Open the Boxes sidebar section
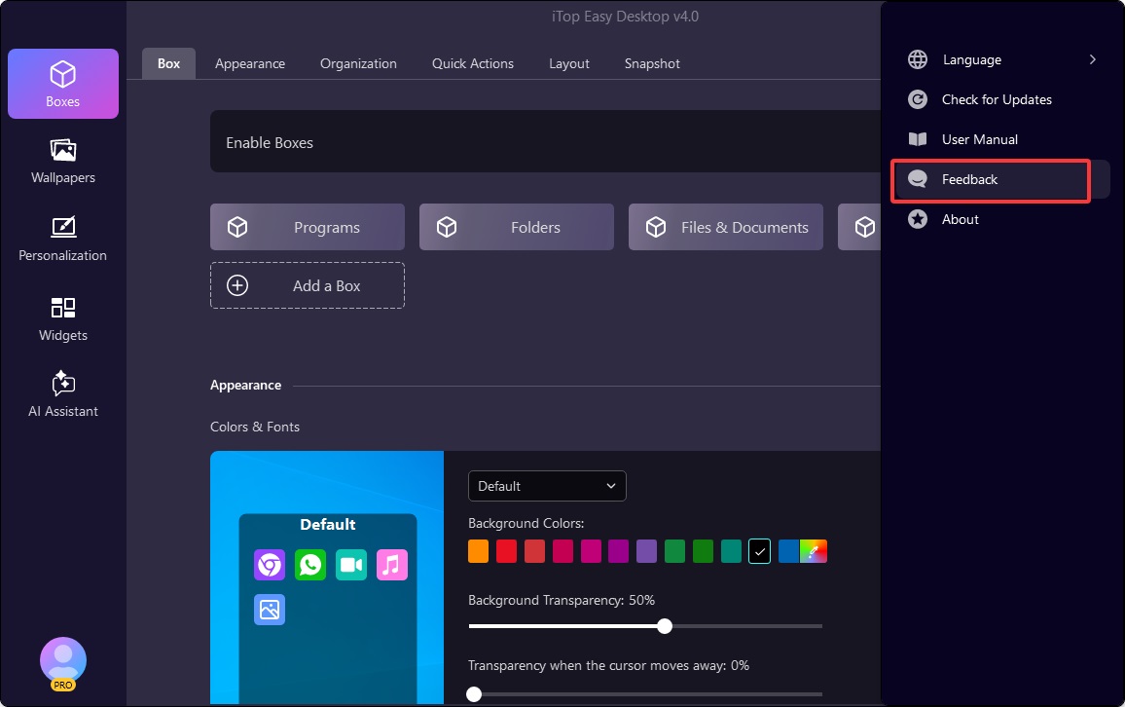The height and width of the screenshot is (707, 1125). [x=63, y=84]
